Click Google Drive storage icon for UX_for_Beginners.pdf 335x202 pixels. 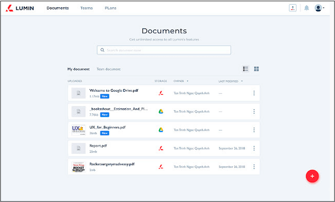coord(161,130)
